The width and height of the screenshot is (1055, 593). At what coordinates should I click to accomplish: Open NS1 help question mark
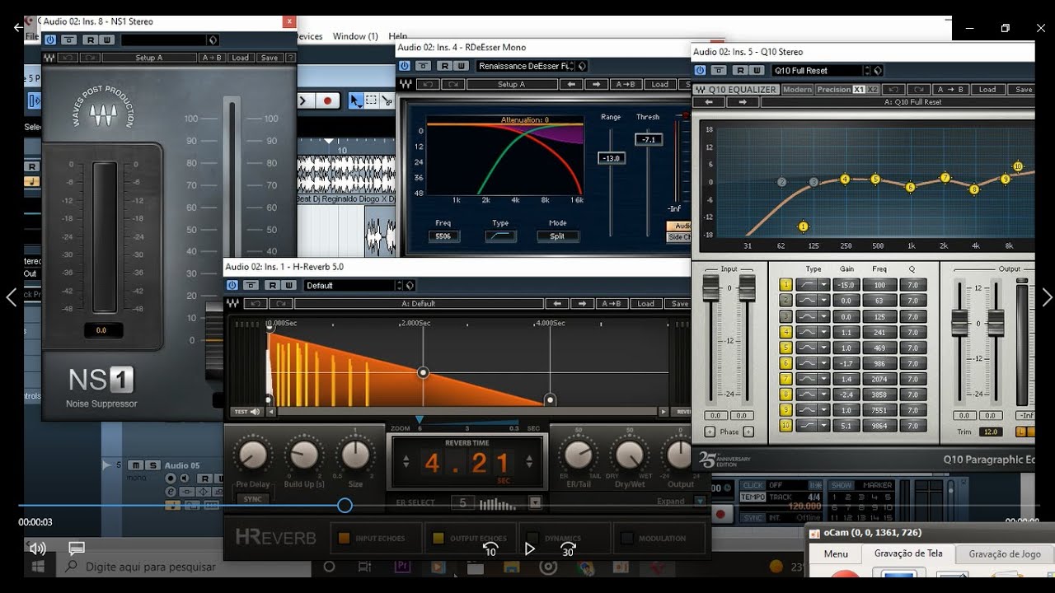(x=290, y=58)
